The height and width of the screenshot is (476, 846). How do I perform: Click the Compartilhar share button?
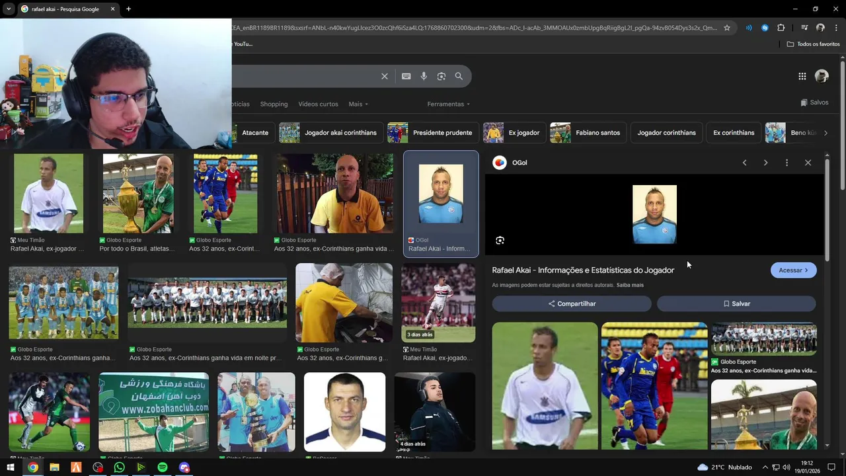pyautogui.click(x=572, y=303)
